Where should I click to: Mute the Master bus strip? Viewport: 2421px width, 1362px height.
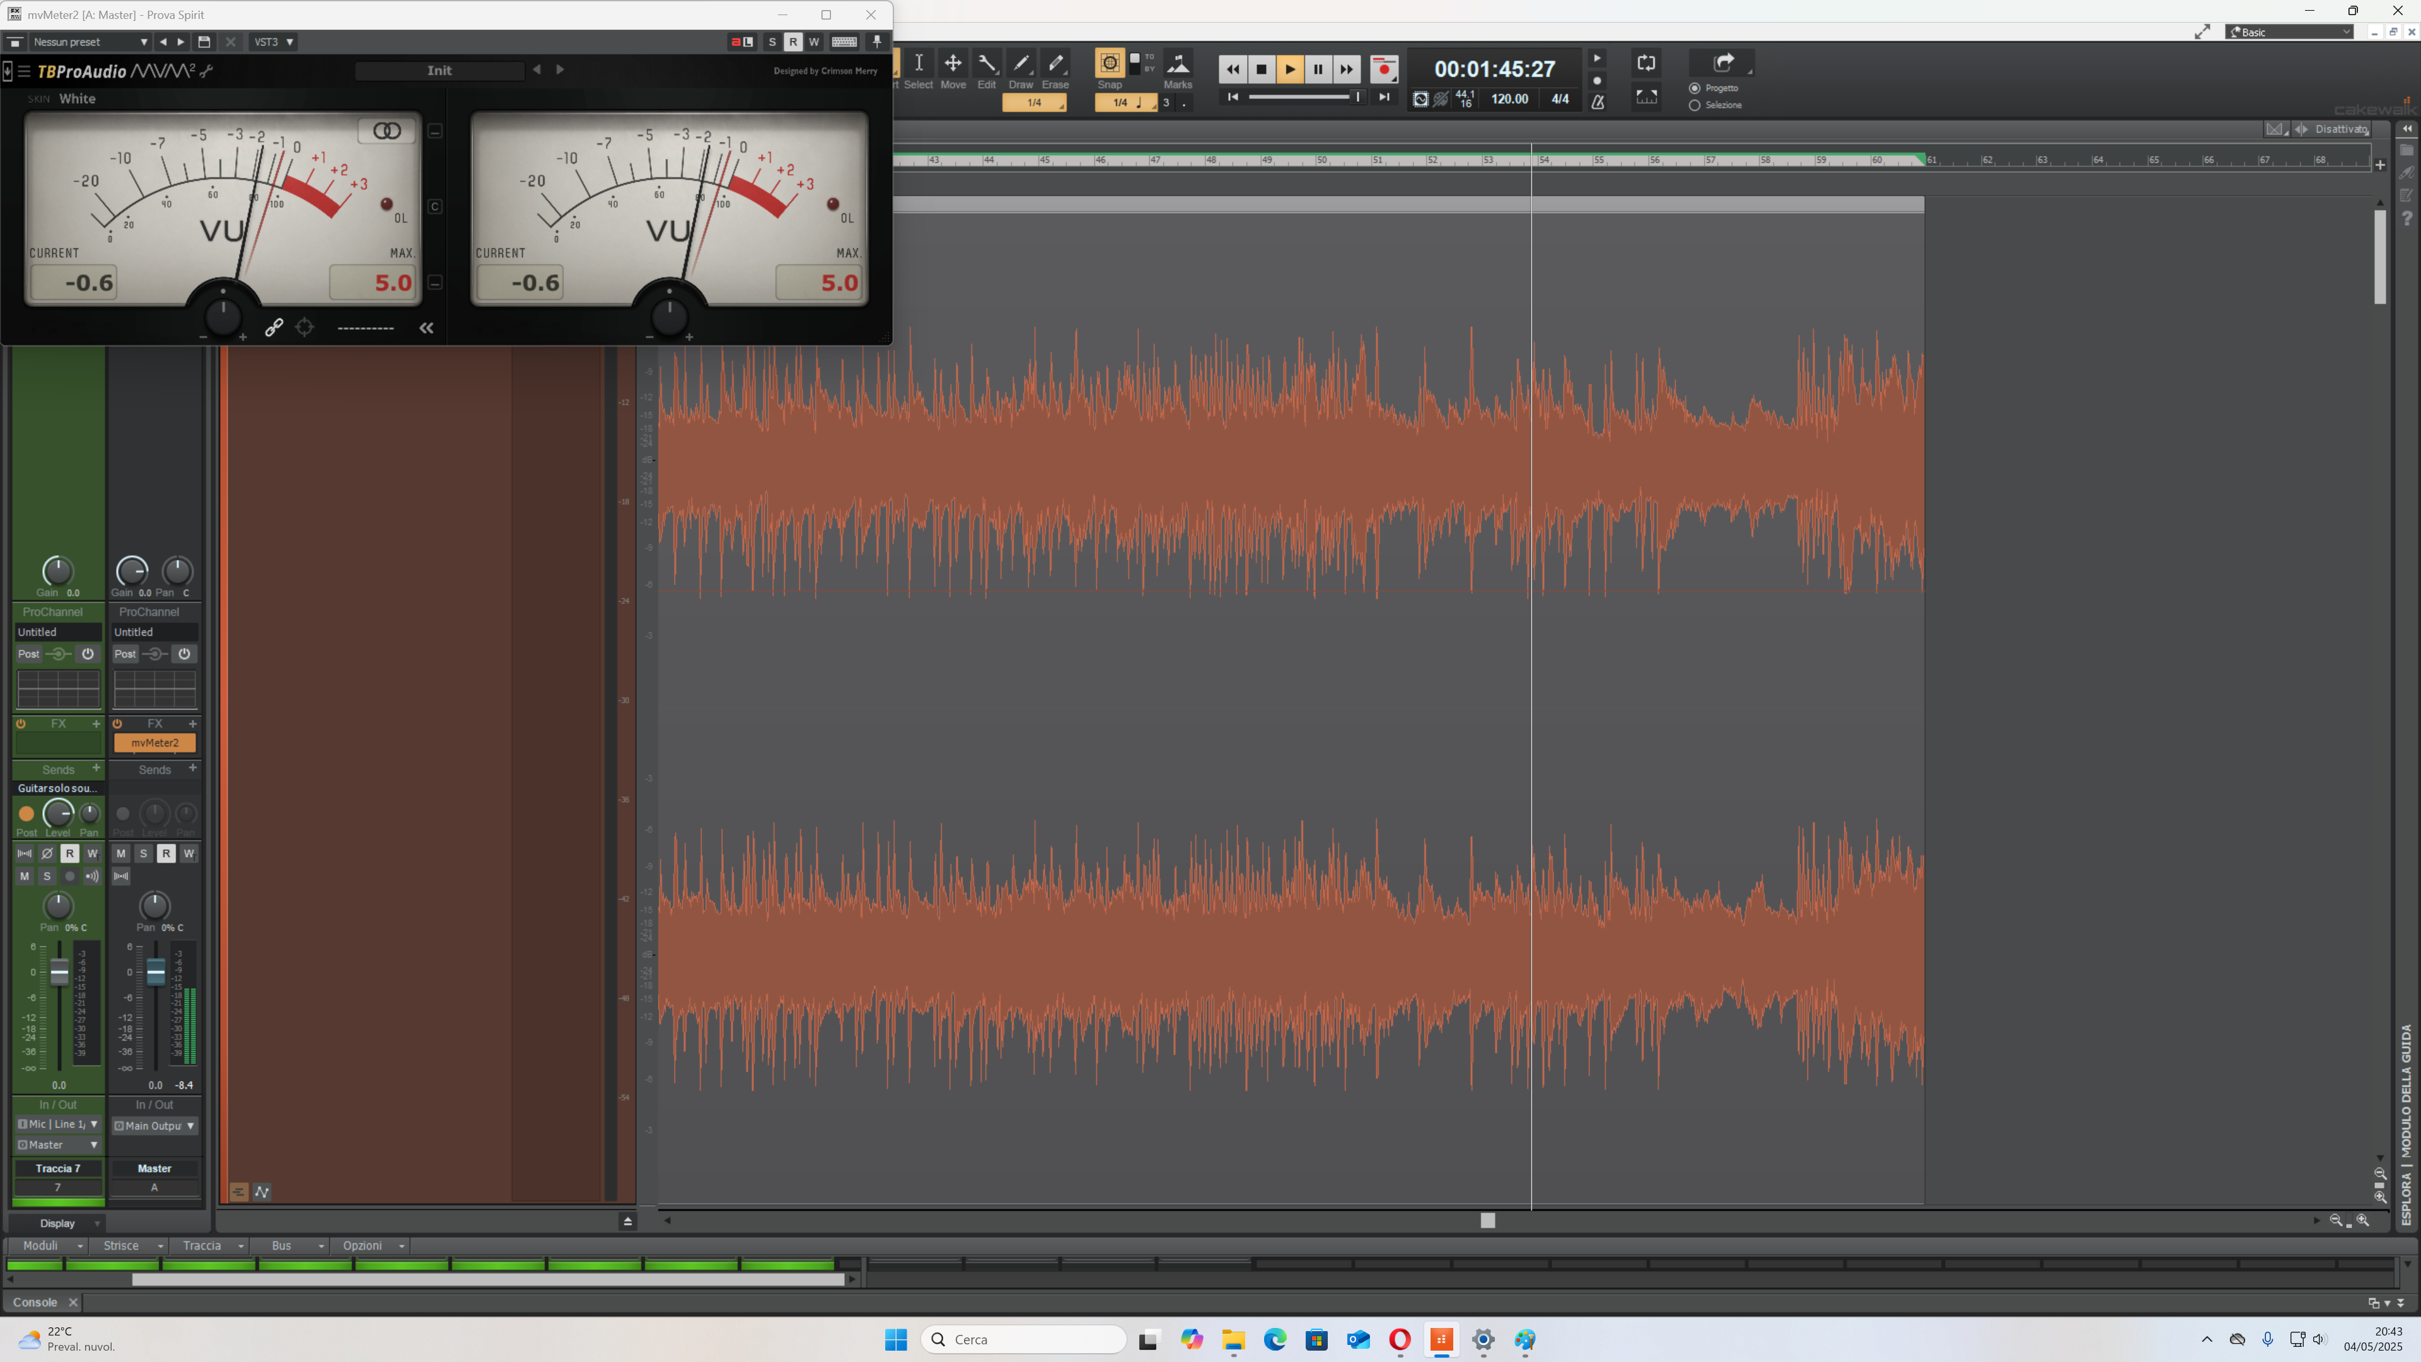(x=120, y=854)
